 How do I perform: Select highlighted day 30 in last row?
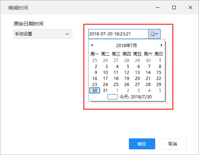[95, 91]
